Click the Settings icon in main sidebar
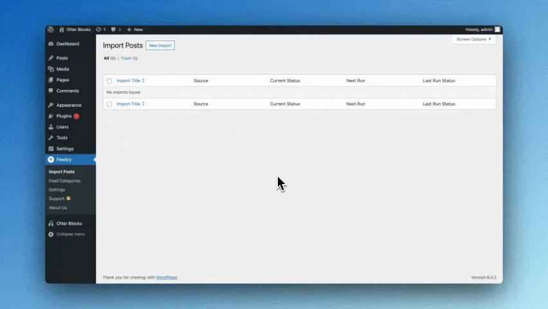 (51, 149)
